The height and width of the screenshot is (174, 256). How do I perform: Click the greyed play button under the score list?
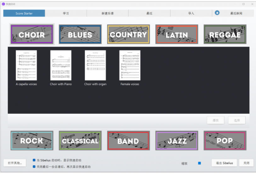tap(215, 120)
